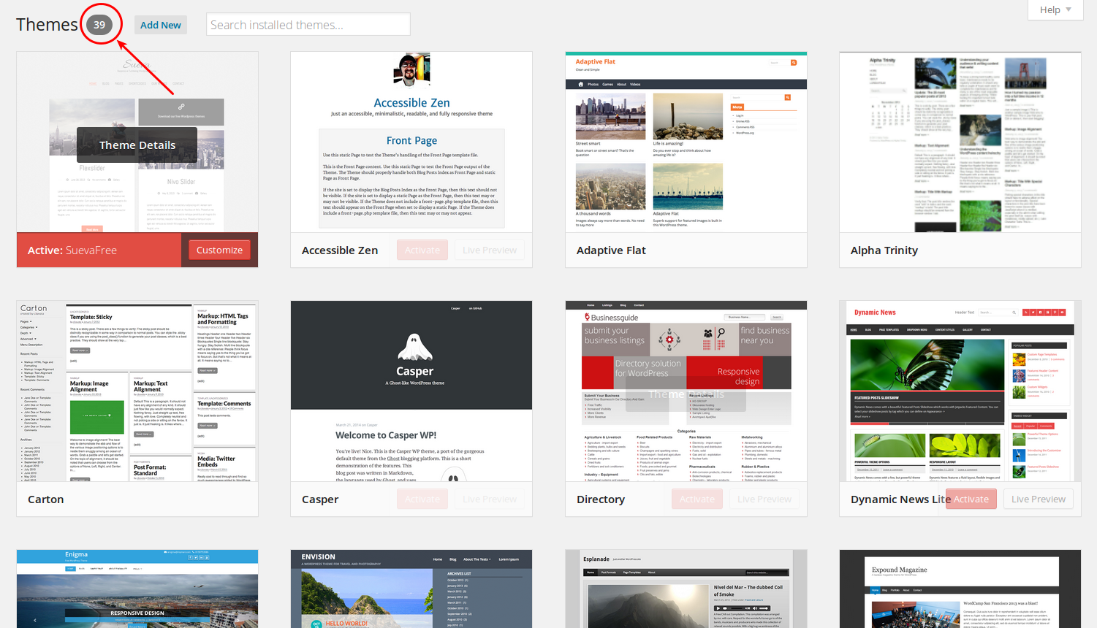Viewport: 1097px width, 628px height.
Task: Select the Casper theme screenshot
Action: [411, 391]
